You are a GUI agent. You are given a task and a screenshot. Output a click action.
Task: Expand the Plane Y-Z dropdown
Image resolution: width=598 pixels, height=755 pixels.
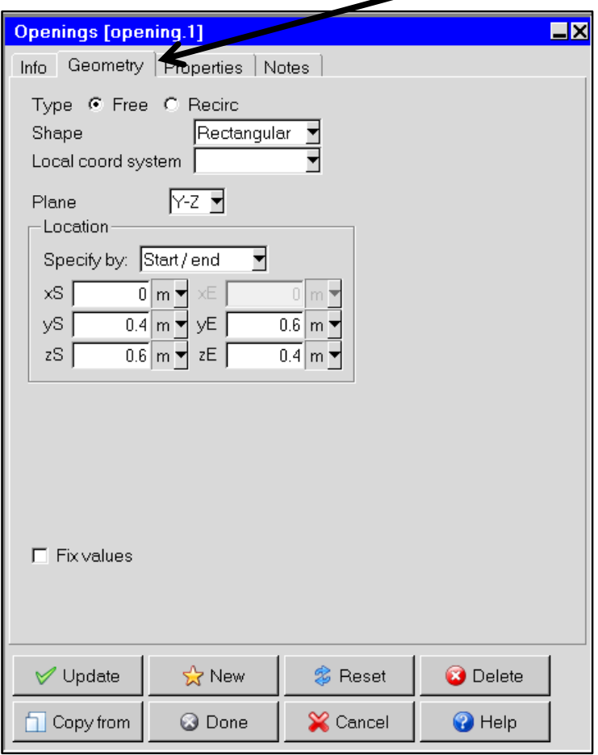pos(197,202)
